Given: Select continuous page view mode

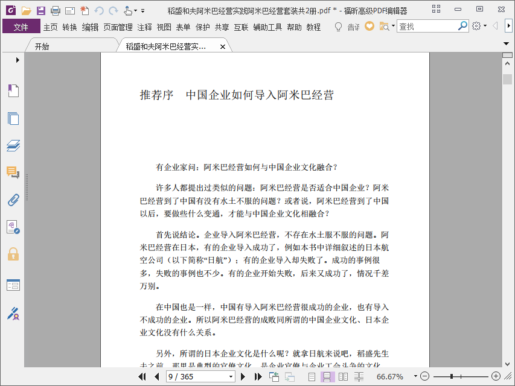Looking at the screenshot, I should [x=327, y=377].
